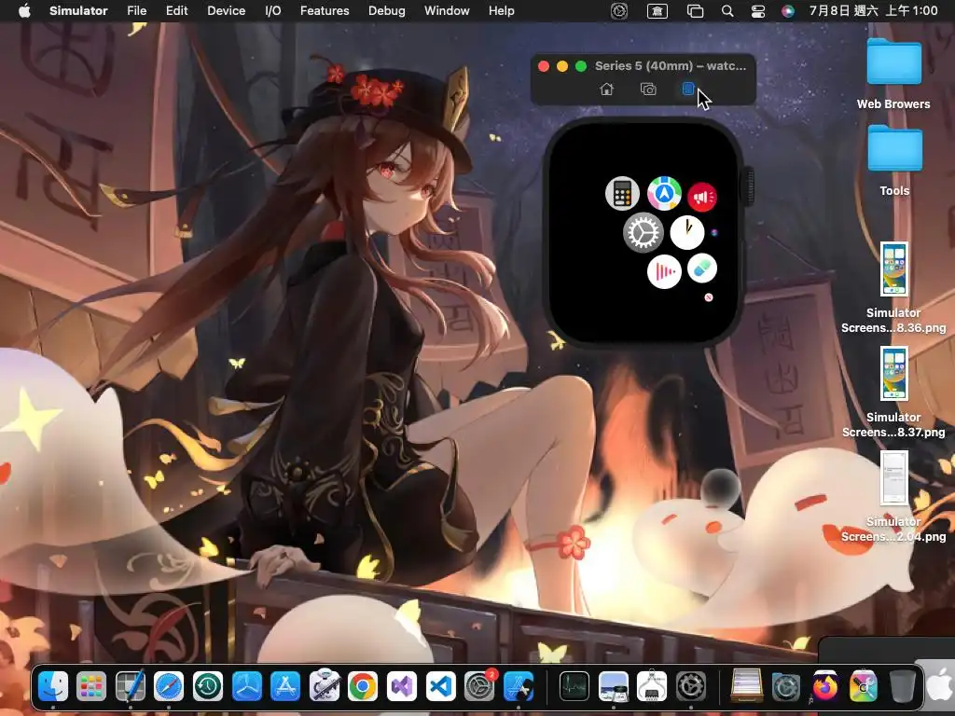This screenshot has height=716, width=955.
Task: Open App Store from the Dock
Action: pos(285,687)
